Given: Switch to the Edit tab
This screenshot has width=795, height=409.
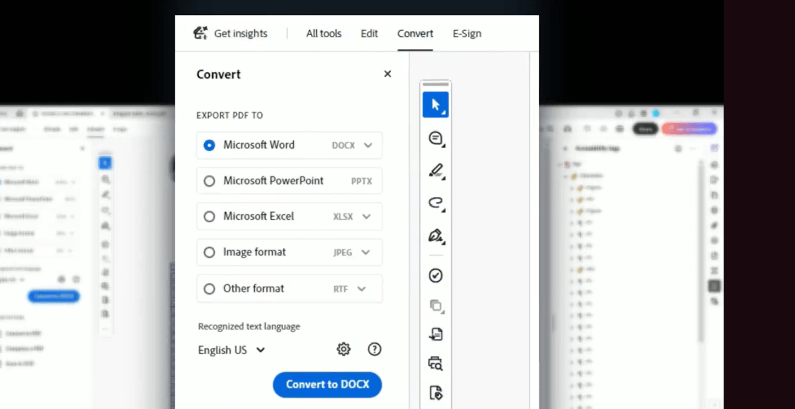Looking at the screenshot, I should [369, 33].
